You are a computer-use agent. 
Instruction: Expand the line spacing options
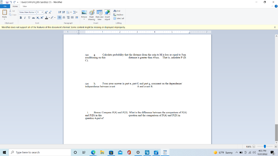[75, 12]
